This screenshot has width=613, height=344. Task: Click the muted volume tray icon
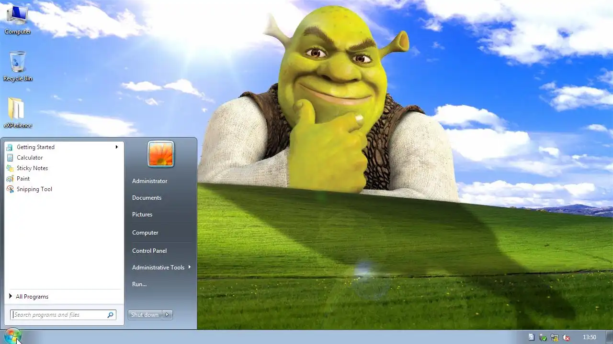[x=566, y=337]
